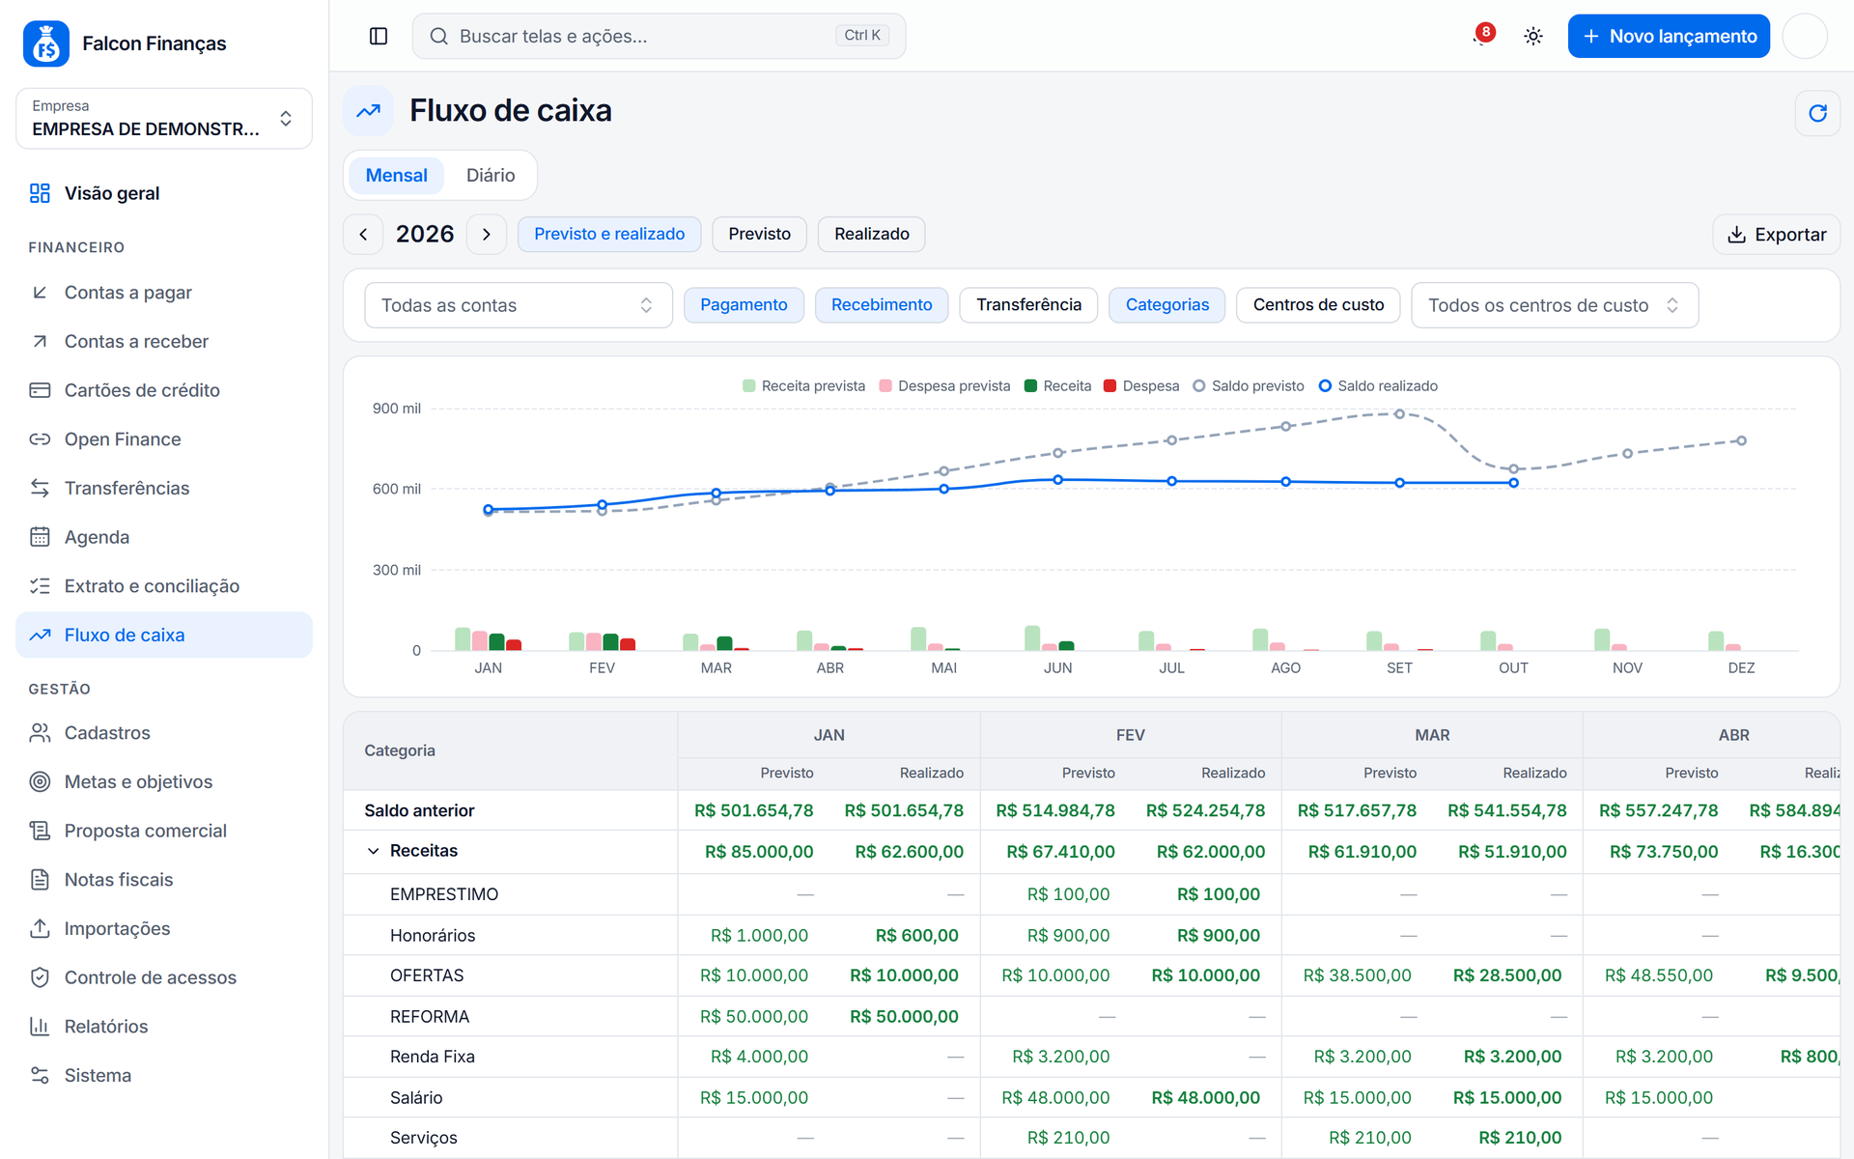Switch to the Diário tab

[x=491, y=176]
